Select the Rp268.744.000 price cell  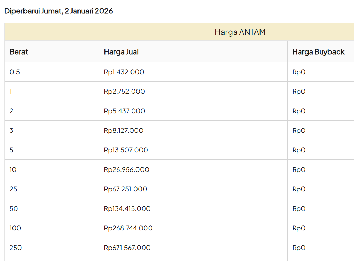tap(128, 228)
